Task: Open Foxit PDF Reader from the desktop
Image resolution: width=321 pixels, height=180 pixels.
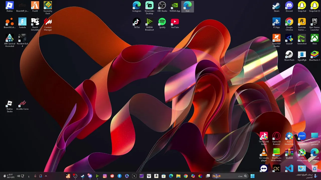Action: coord(276,40)
